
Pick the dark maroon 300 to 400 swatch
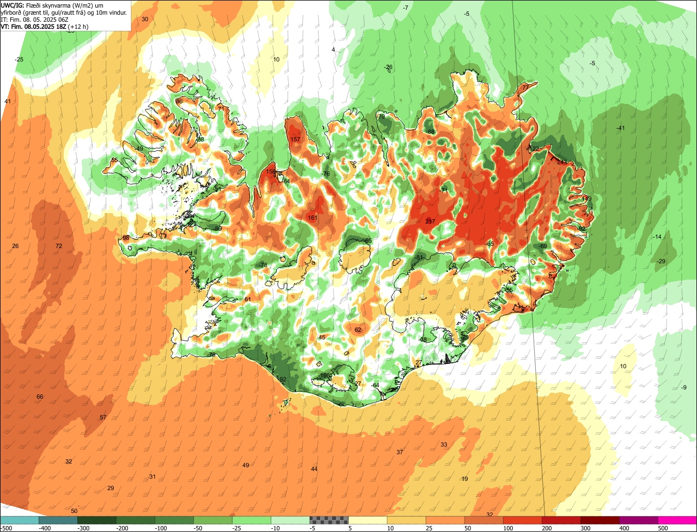[x=600, y=520]
